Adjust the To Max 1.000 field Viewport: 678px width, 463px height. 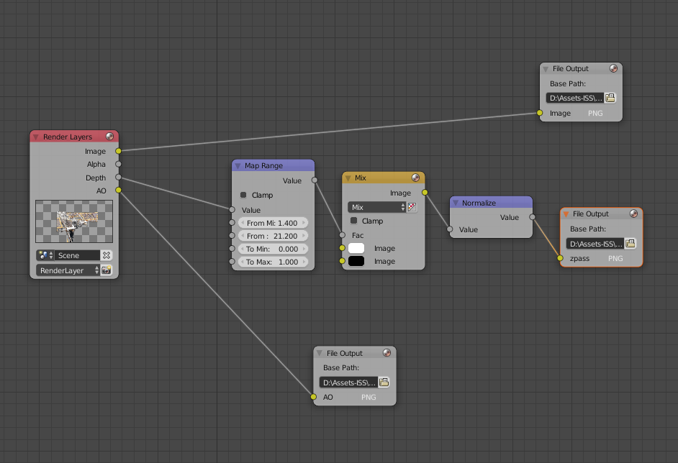pos(273,262)
